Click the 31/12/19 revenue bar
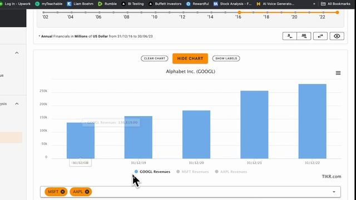The width and height of the screenshot is (356, 200). [x=139, y=137]
